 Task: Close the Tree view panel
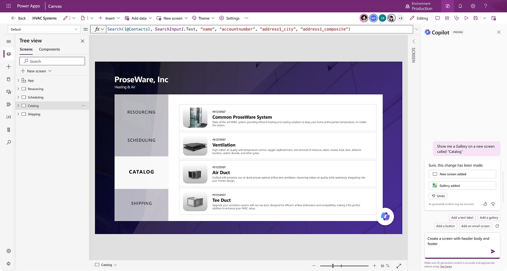click(x=83, y=41)
